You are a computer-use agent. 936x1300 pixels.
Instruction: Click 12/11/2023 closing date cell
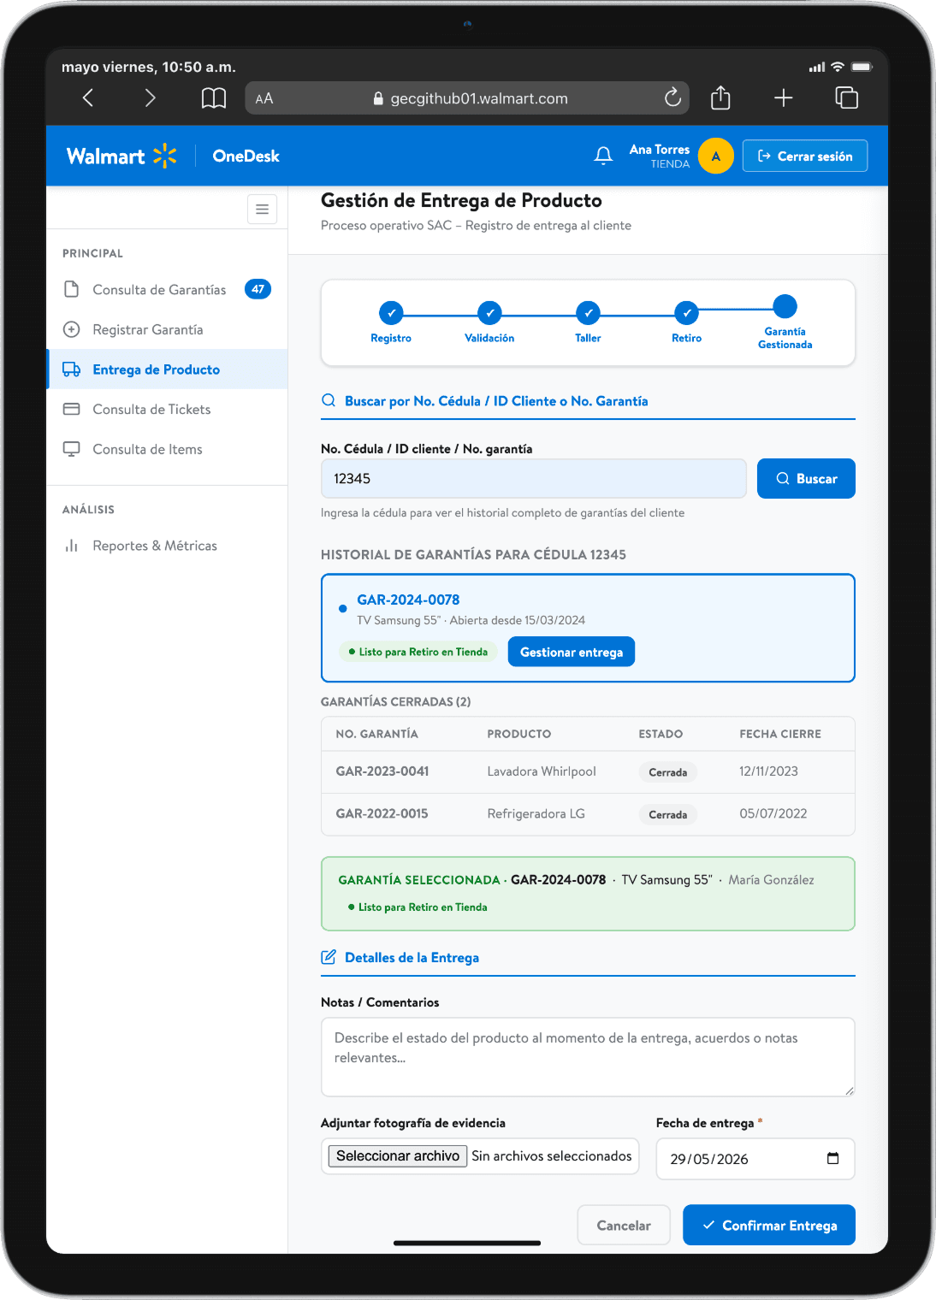click(768, 771)
